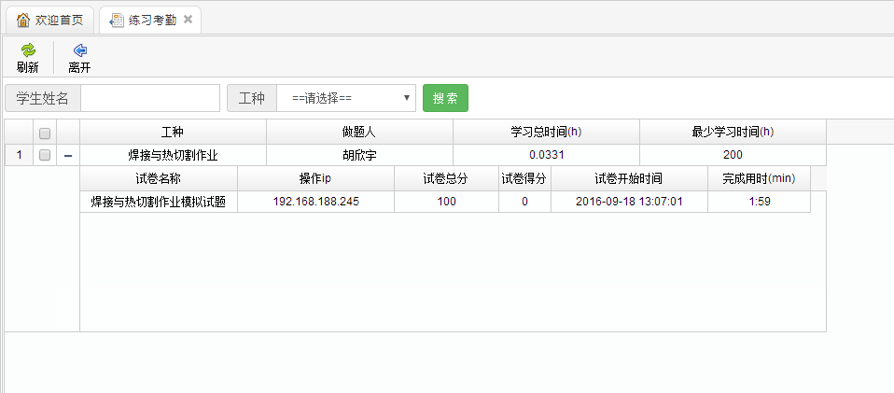Click the 最少学习时间(h) column header
This screenshot has width=894, height=393.
[x=733, y=133]
